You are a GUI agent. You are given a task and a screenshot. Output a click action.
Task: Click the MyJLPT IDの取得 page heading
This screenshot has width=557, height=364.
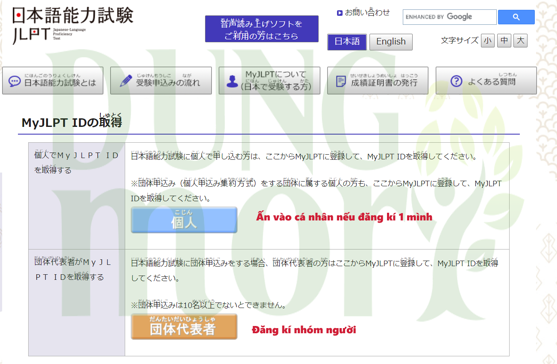click(72, 123)
